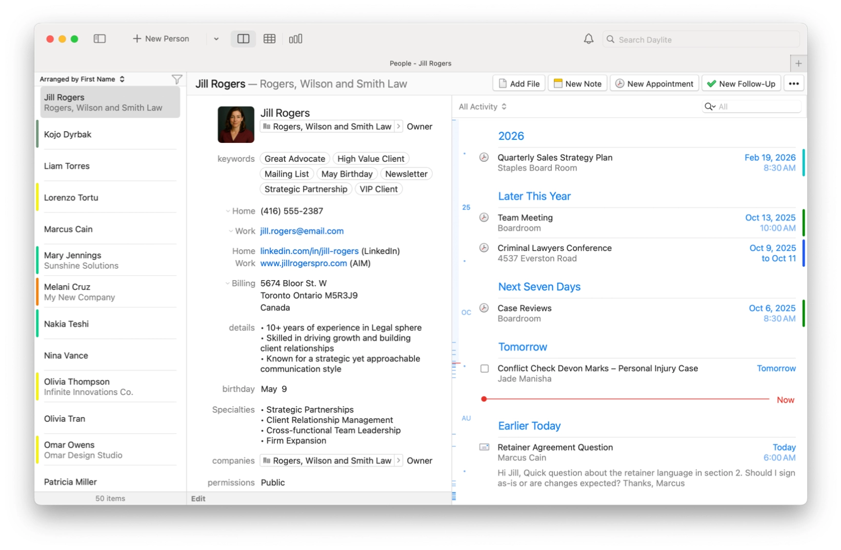Click Edit at the bottom
The height and width of the screenshot is (550, 841).
click(198, 498)
